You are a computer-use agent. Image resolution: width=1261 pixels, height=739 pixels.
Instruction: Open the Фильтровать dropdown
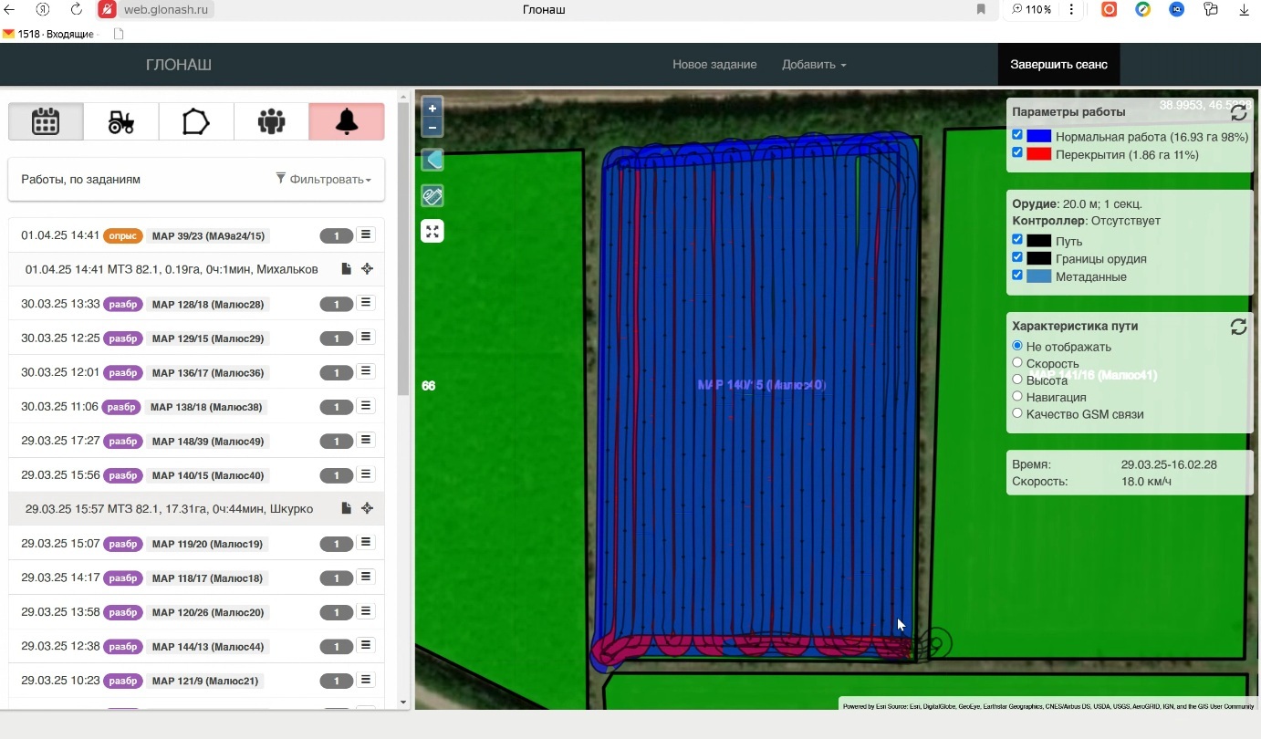324,180
